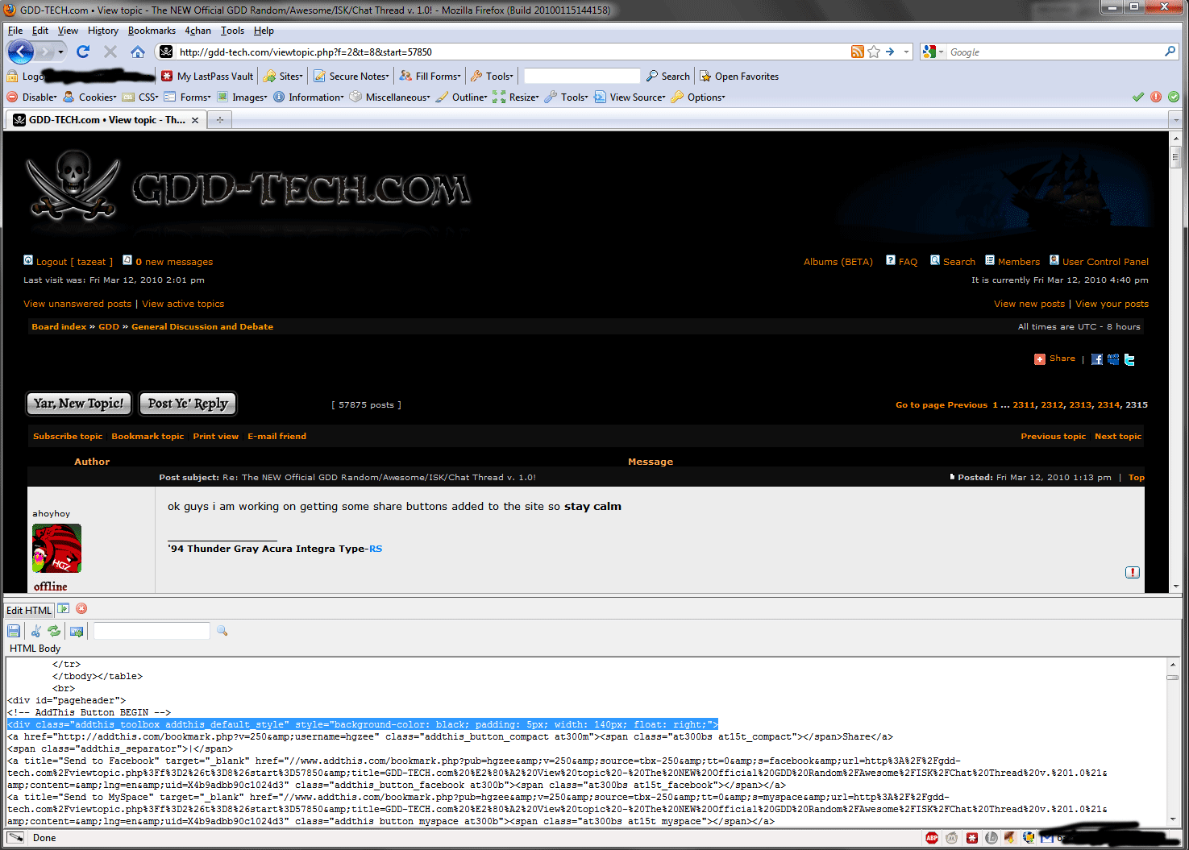Screen dimensions: 1189x850
Task: Bookmark this page with the star icon
Action: [874, 52]
